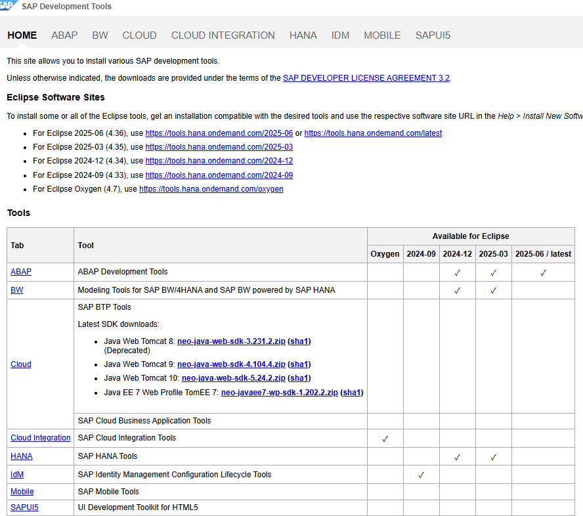Click the Available for Eclipse header
The width and height of the screenshot is (583, 516).
(x=471, y=236)
